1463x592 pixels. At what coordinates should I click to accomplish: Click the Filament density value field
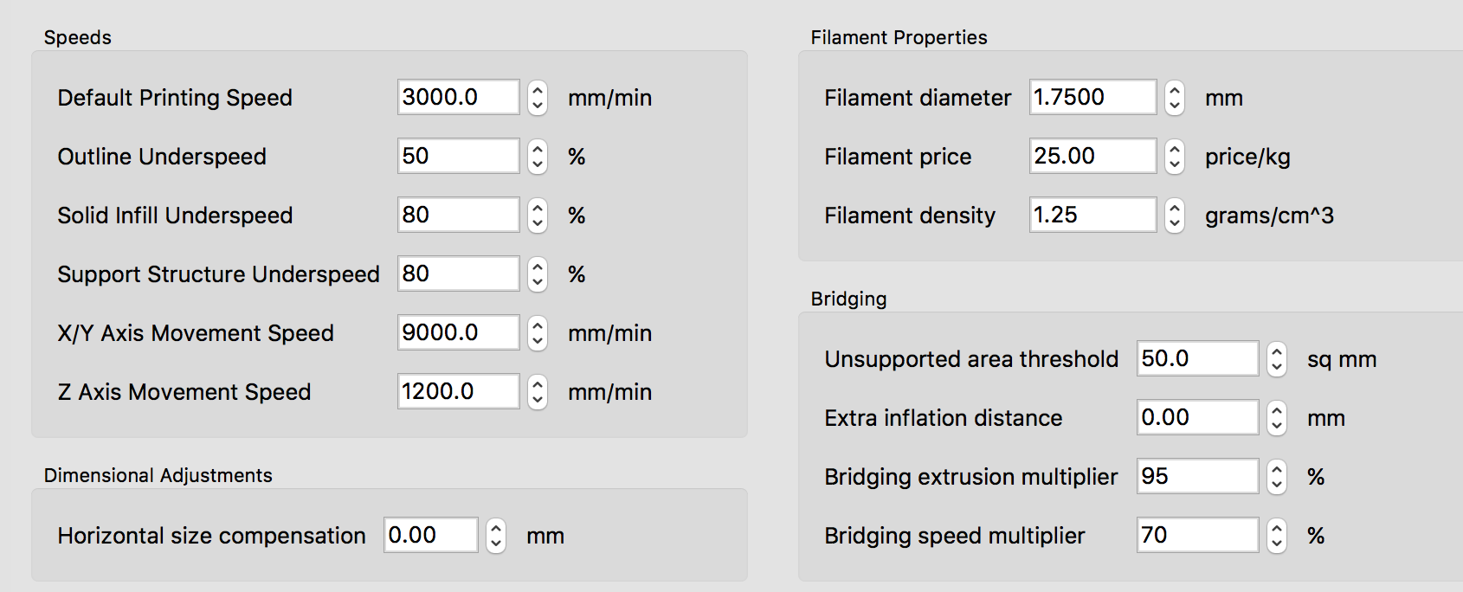pos(1092,215)
